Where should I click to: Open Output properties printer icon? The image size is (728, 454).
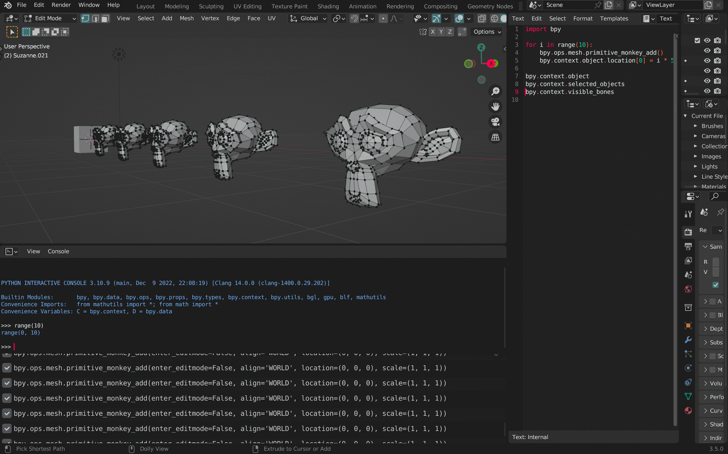[x=688, y=246]
